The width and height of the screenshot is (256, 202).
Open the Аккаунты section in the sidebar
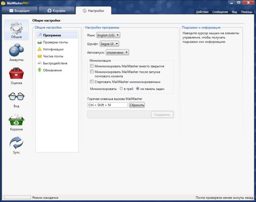16,53
